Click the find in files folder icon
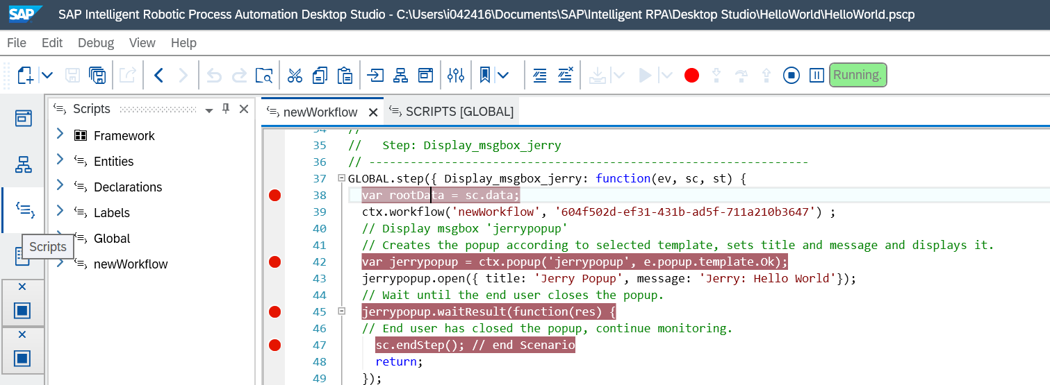The width and height of the screenshot is (1050, 385). [x=263, y=75]
